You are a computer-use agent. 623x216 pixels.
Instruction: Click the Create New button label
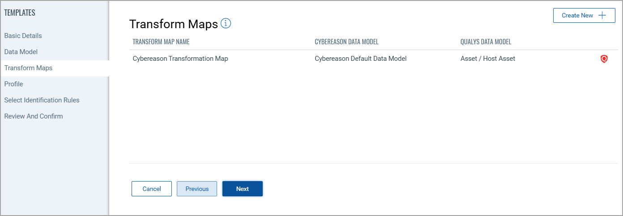pos(577,15)
